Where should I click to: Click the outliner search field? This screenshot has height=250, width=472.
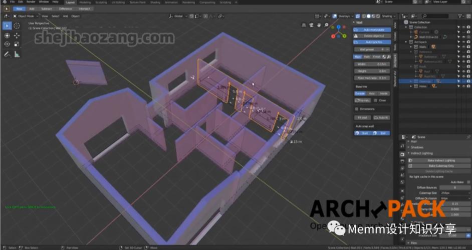click(x=435, y=16)
